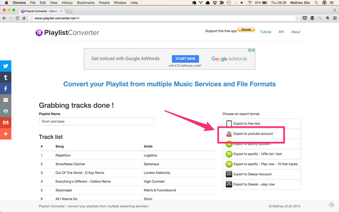This screenshot has height=212, width=339.
Task: Open more sharing options via the plus icon
Action: tap(5, 134)
